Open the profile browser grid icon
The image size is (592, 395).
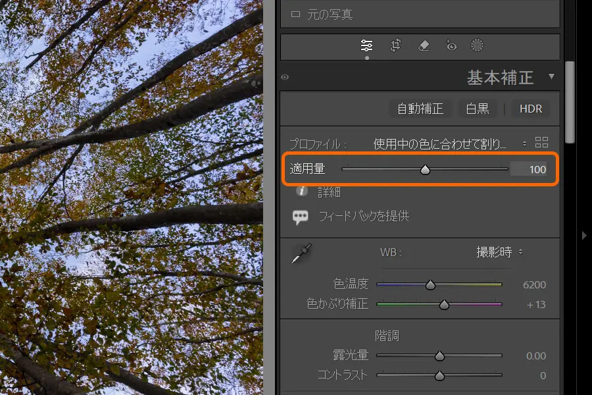click(541, 142)
